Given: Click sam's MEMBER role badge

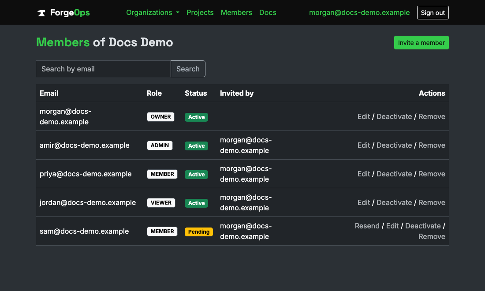Looking at the screenshot, I should pyautogui.click(x=162, y=231).
